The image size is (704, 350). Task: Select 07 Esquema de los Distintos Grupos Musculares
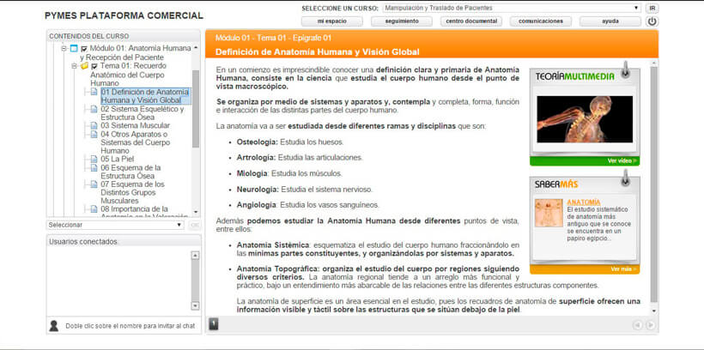pyautogui.click(x=132, y=192)
